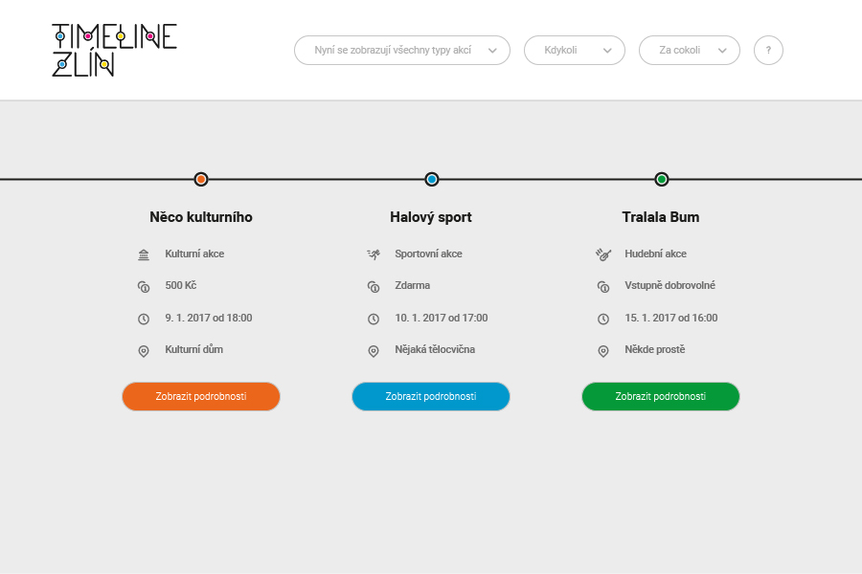Click the location pin beside Kulturní dům

click(x=144, y=351)
